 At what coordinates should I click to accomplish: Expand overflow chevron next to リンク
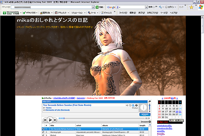(185, 5)
